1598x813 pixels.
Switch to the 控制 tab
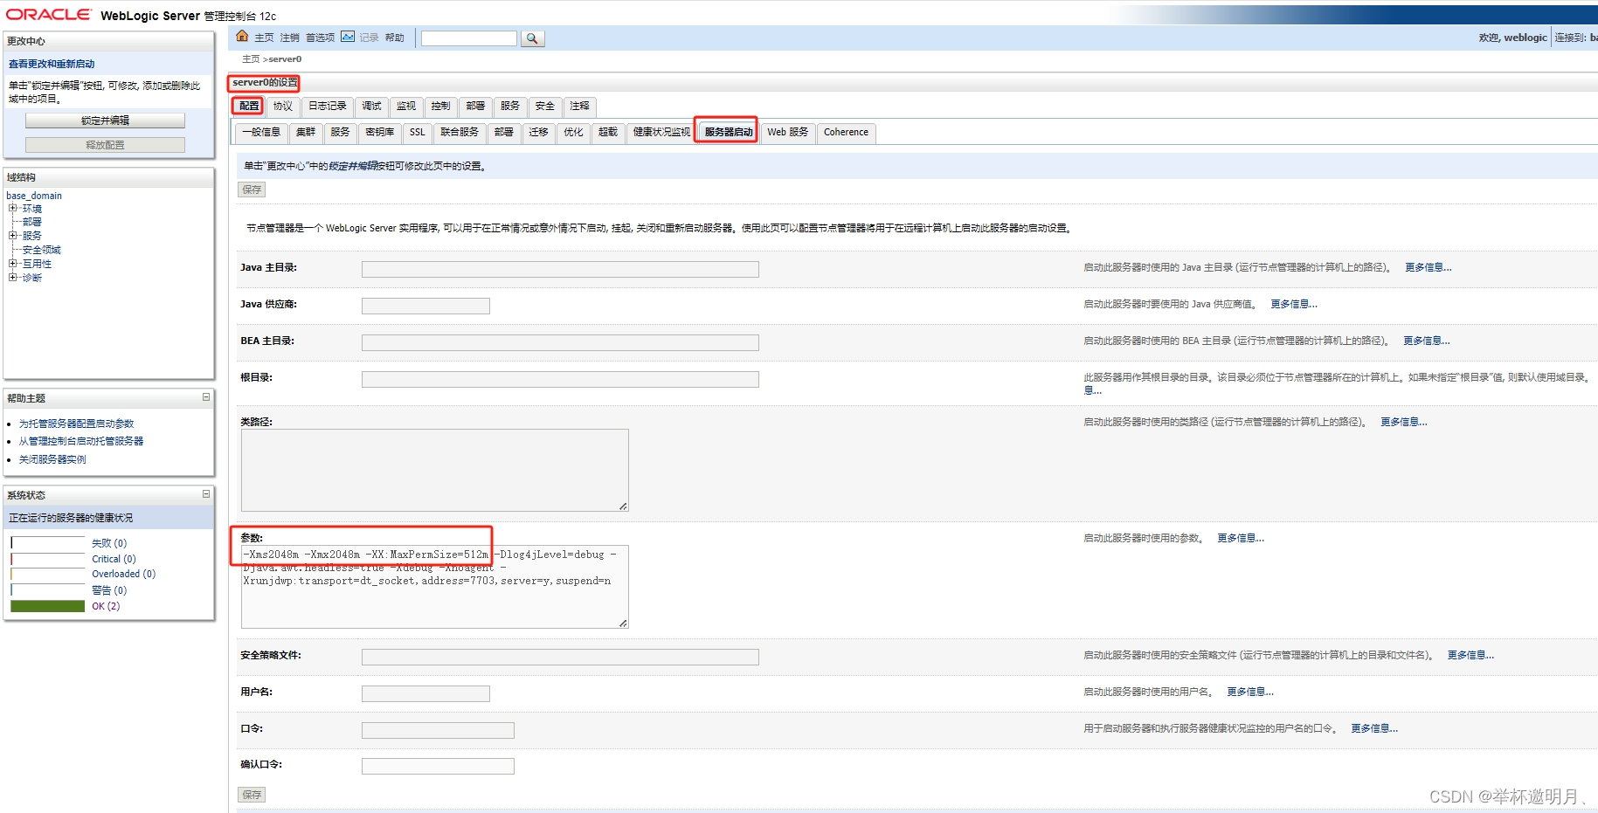coord(440,107)
